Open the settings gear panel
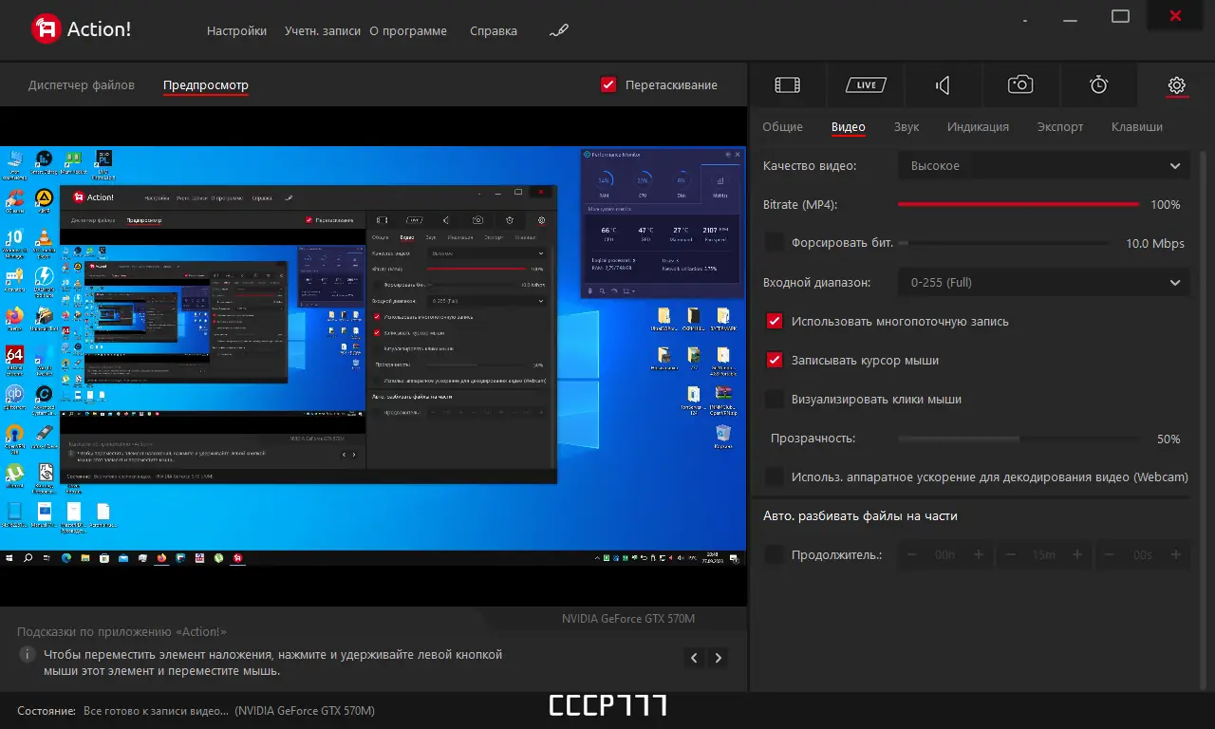 [1176, 84]
